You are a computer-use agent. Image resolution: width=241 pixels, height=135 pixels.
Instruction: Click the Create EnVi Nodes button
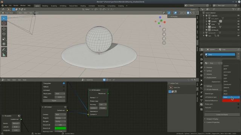tap(222, 115)
